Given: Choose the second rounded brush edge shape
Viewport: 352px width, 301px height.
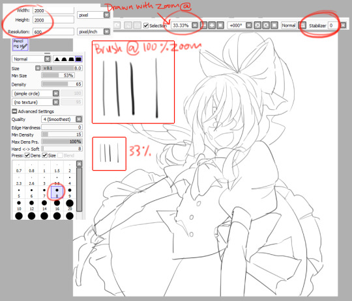Looking at the screenshot, I should (64, 59).
